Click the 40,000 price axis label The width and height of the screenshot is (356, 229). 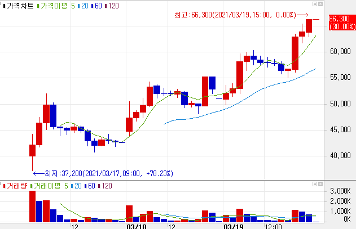click(x=340, y=156)
